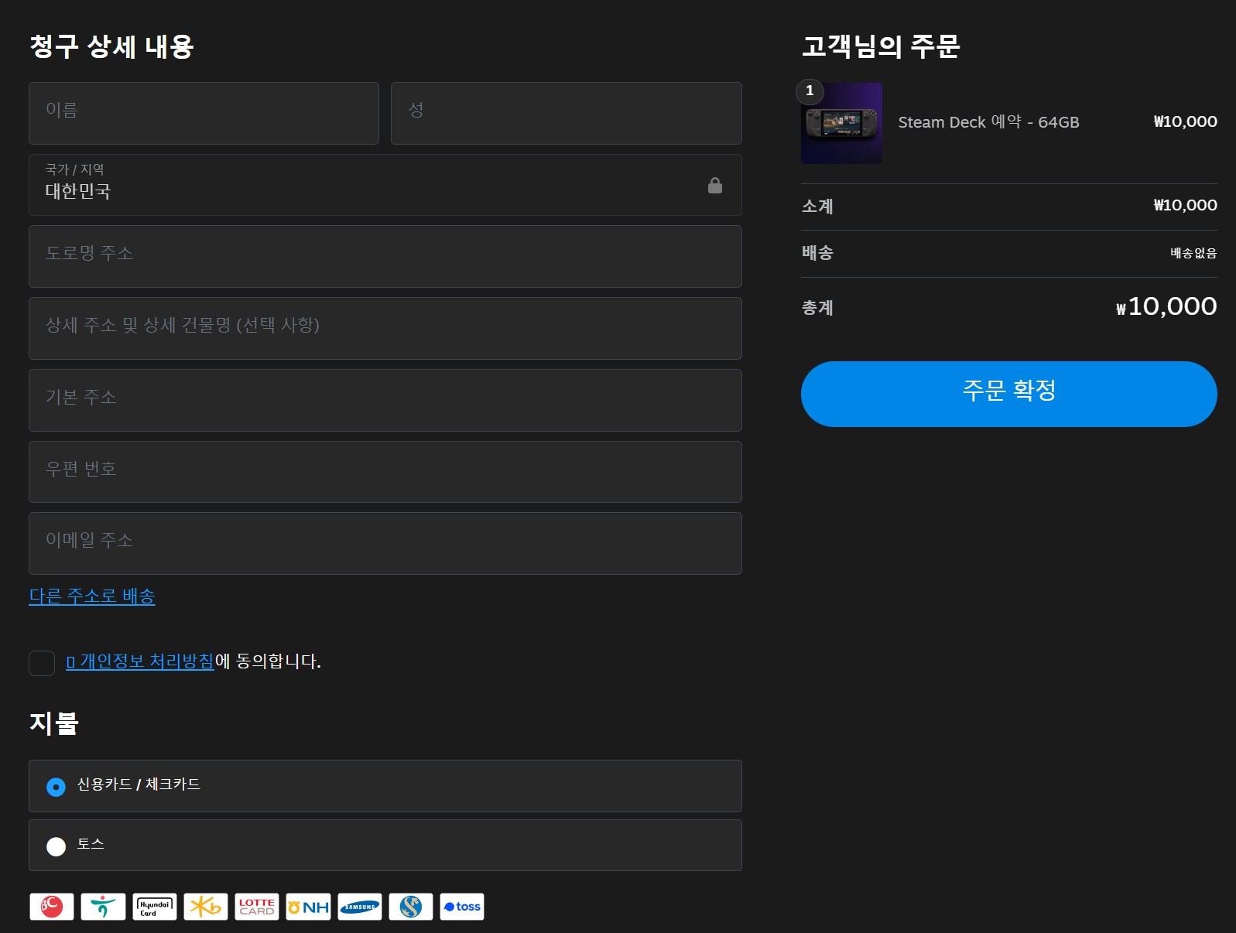The height and width of the screenshot is (933, 1236).
Task: Click the 청구 상세 내용 heading
Action: pyautogui.click(x=111, y=46)
